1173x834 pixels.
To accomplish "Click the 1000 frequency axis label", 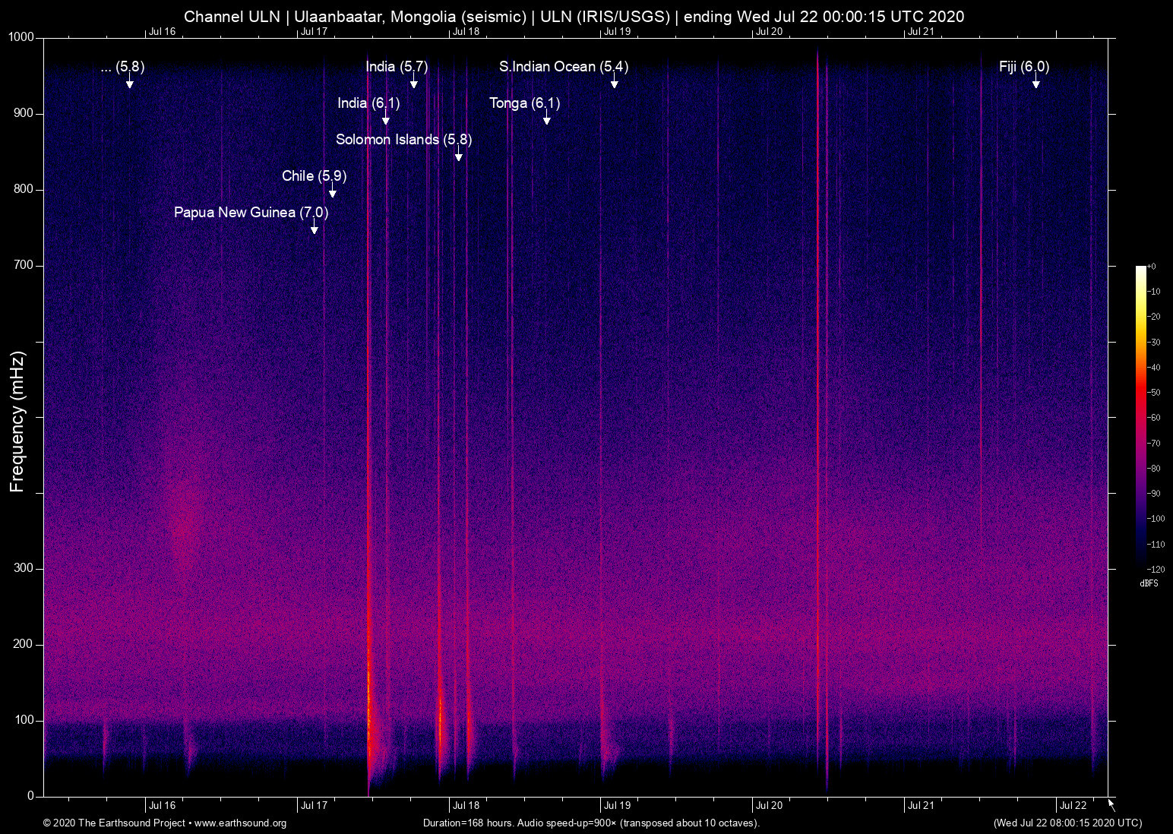I will 21,37.
